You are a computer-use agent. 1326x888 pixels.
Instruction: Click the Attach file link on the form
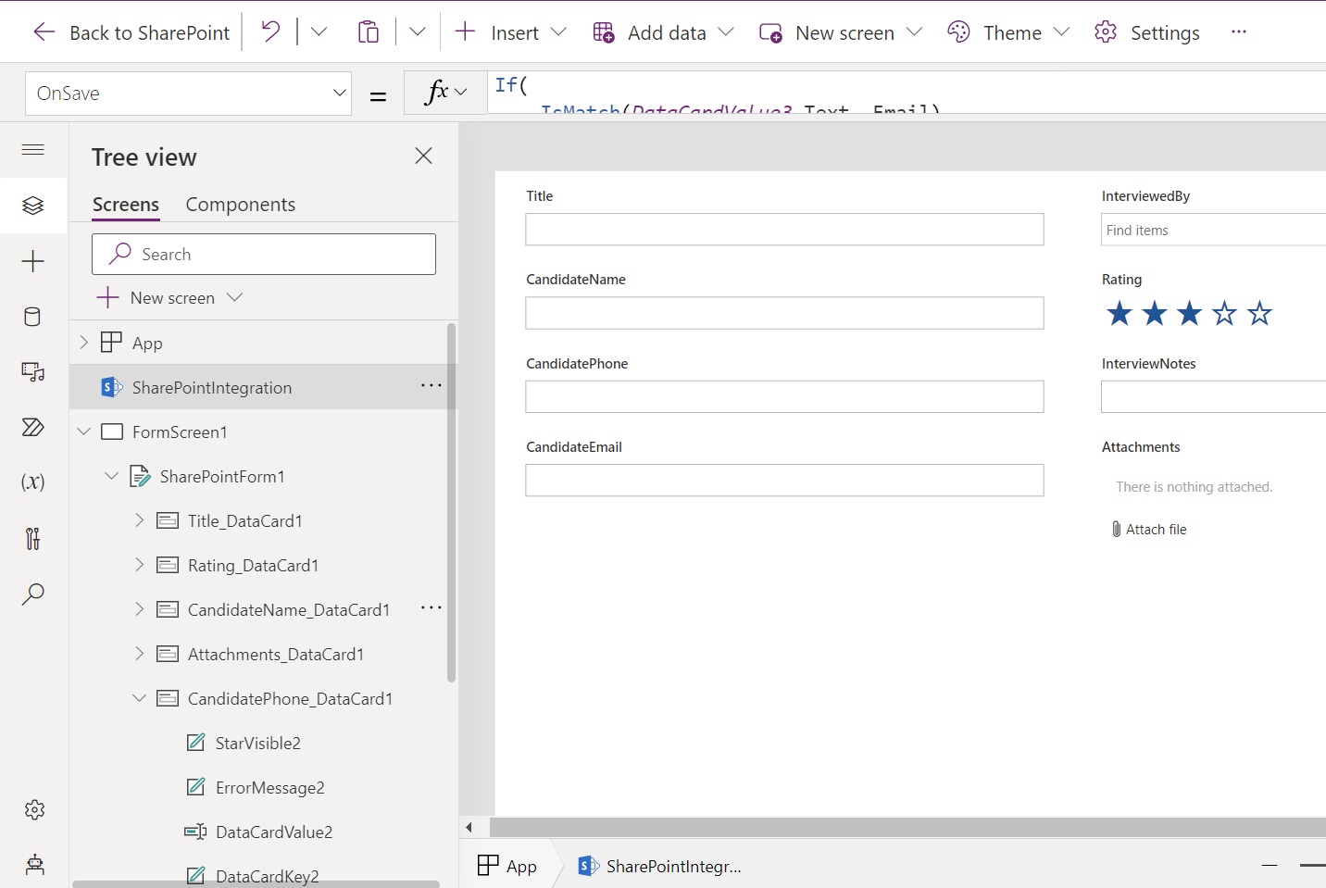[1155, 529]
